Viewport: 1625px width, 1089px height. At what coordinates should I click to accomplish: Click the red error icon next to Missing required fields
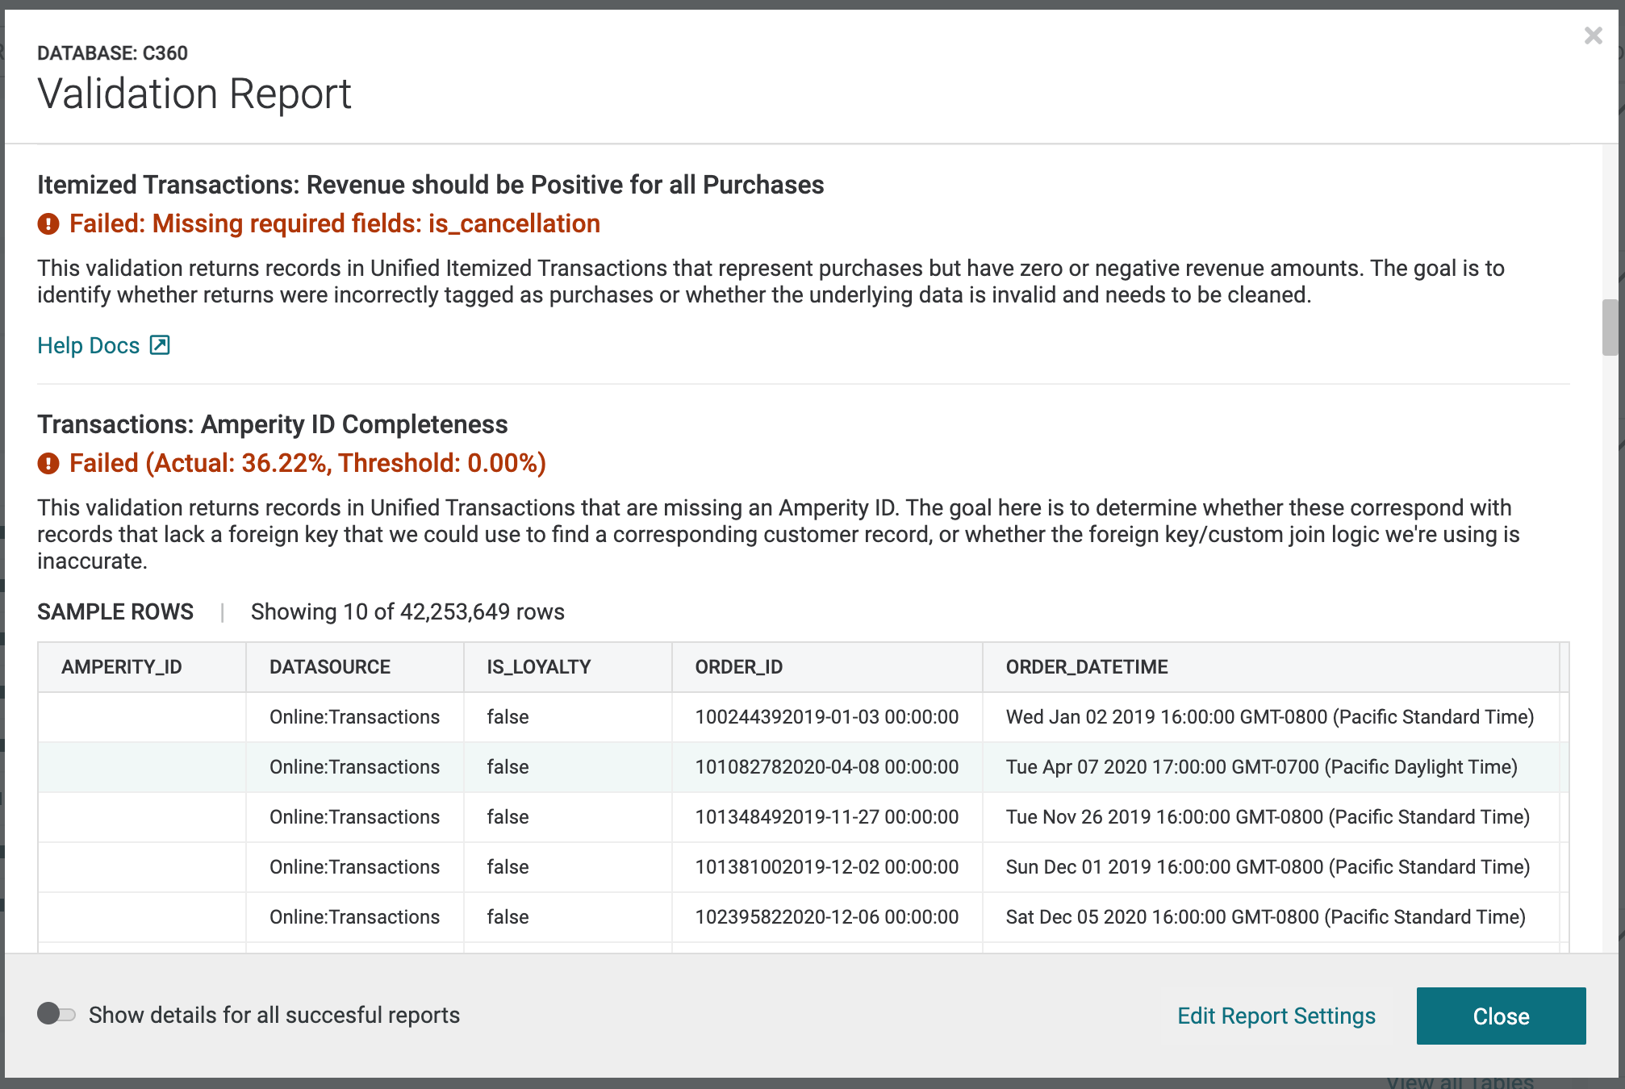(x=48, y=224)
